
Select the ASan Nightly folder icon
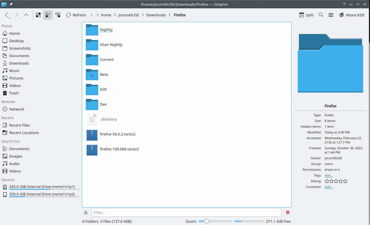pyautogui.click(x=92, y=45)
